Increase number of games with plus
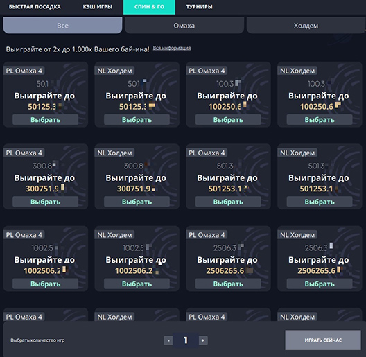This screenshot has height=357, width=366. tap(203, 340)
